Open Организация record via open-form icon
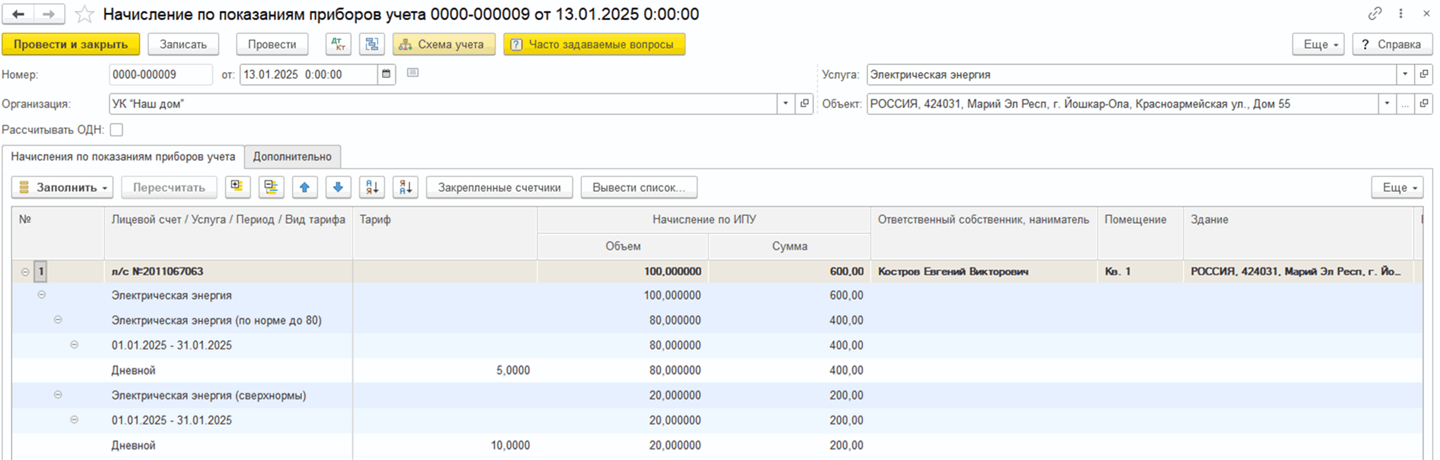The height and width of the screenshot is (460, 1440). tap(804, 104)
